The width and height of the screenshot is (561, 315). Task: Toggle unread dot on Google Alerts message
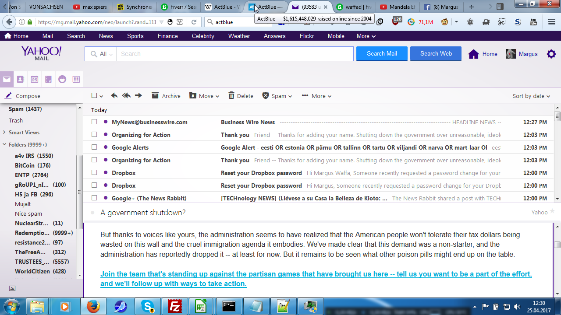(106, 147)
